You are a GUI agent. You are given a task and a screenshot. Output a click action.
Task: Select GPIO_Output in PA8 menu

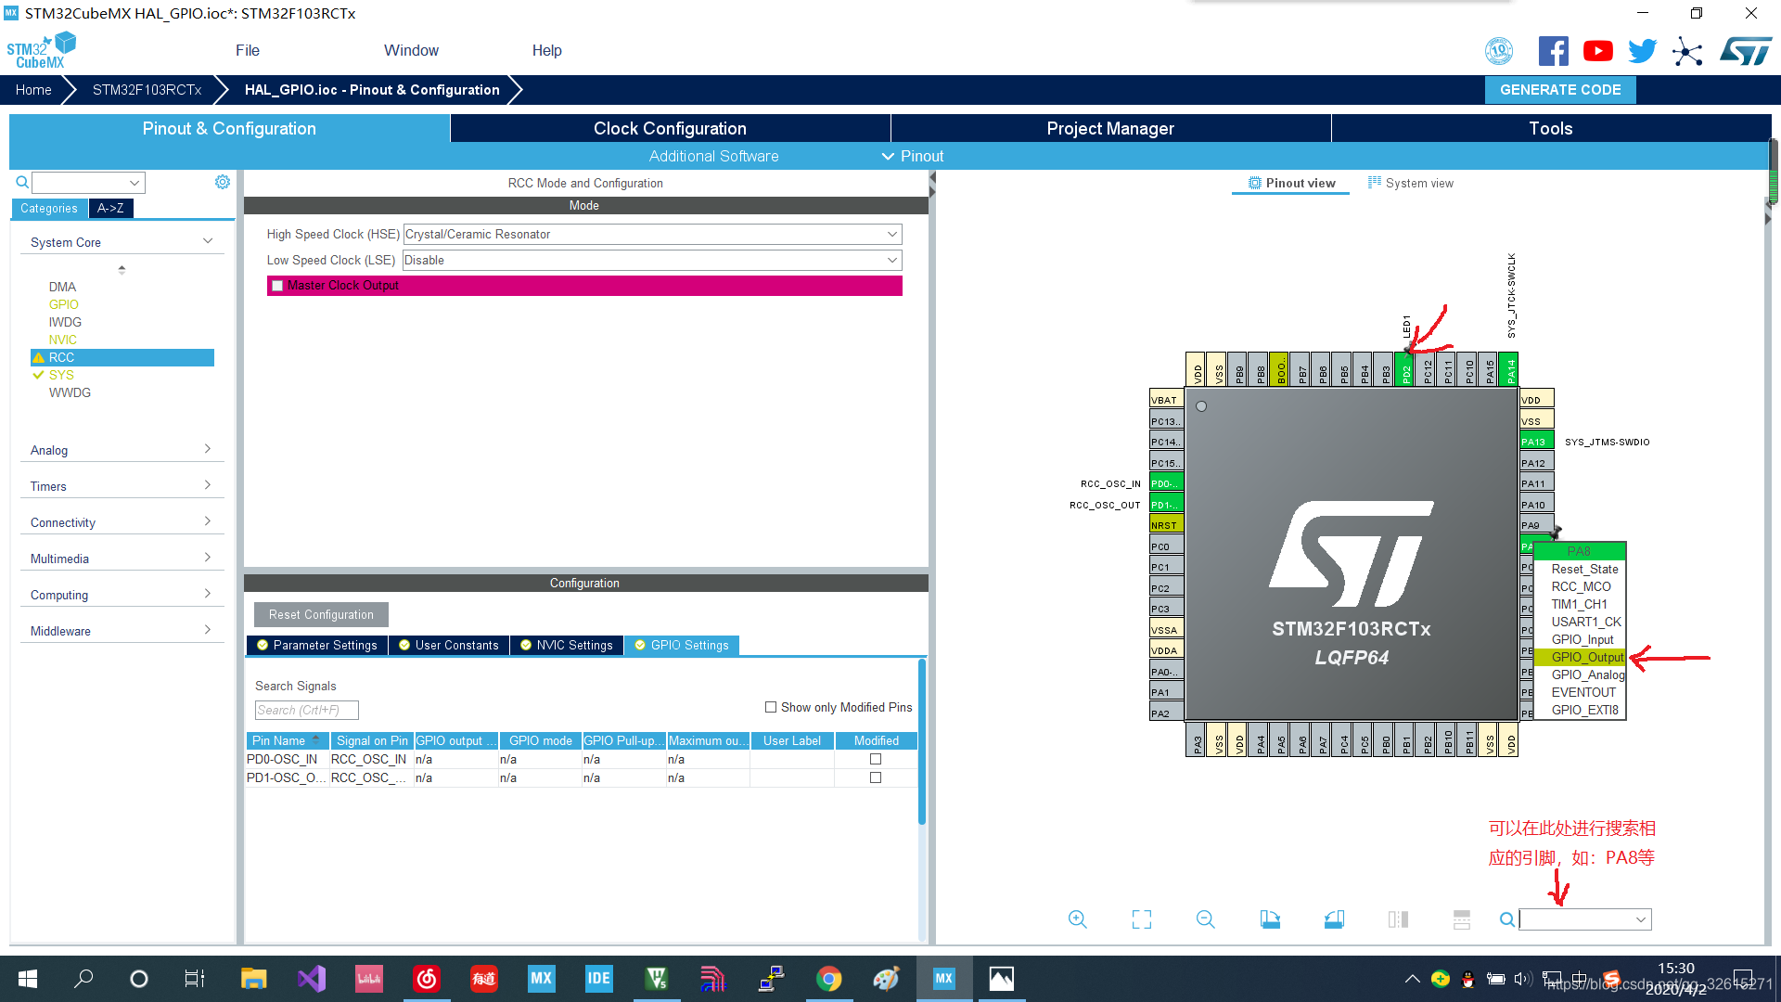(1580, 657)
